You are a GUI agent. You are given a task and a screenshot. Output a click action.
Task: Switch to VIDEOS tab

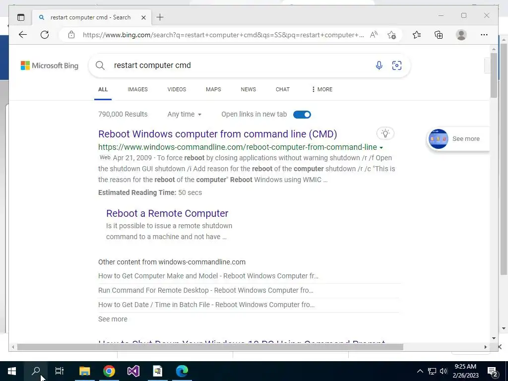177,89
